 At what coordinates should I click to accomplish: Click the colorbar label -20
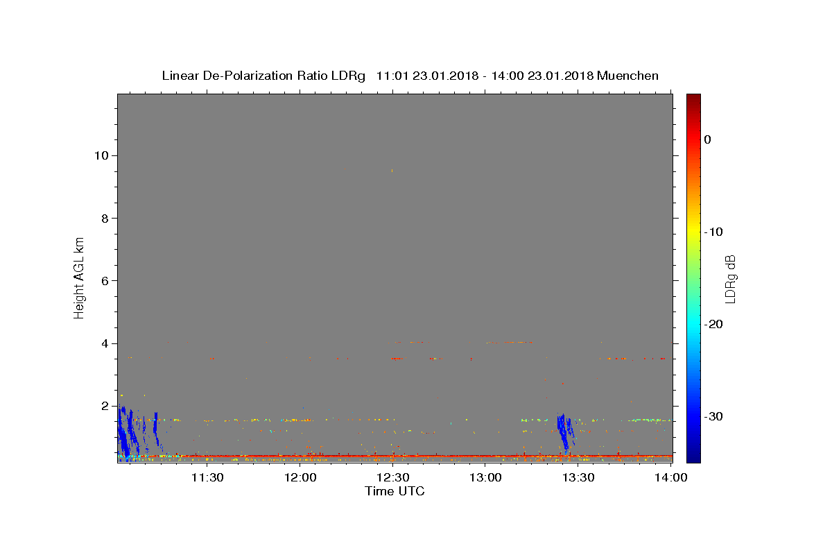[714, 324]
